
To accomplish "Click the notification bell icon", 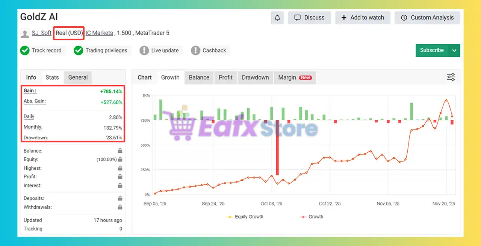I will (277, 18).
